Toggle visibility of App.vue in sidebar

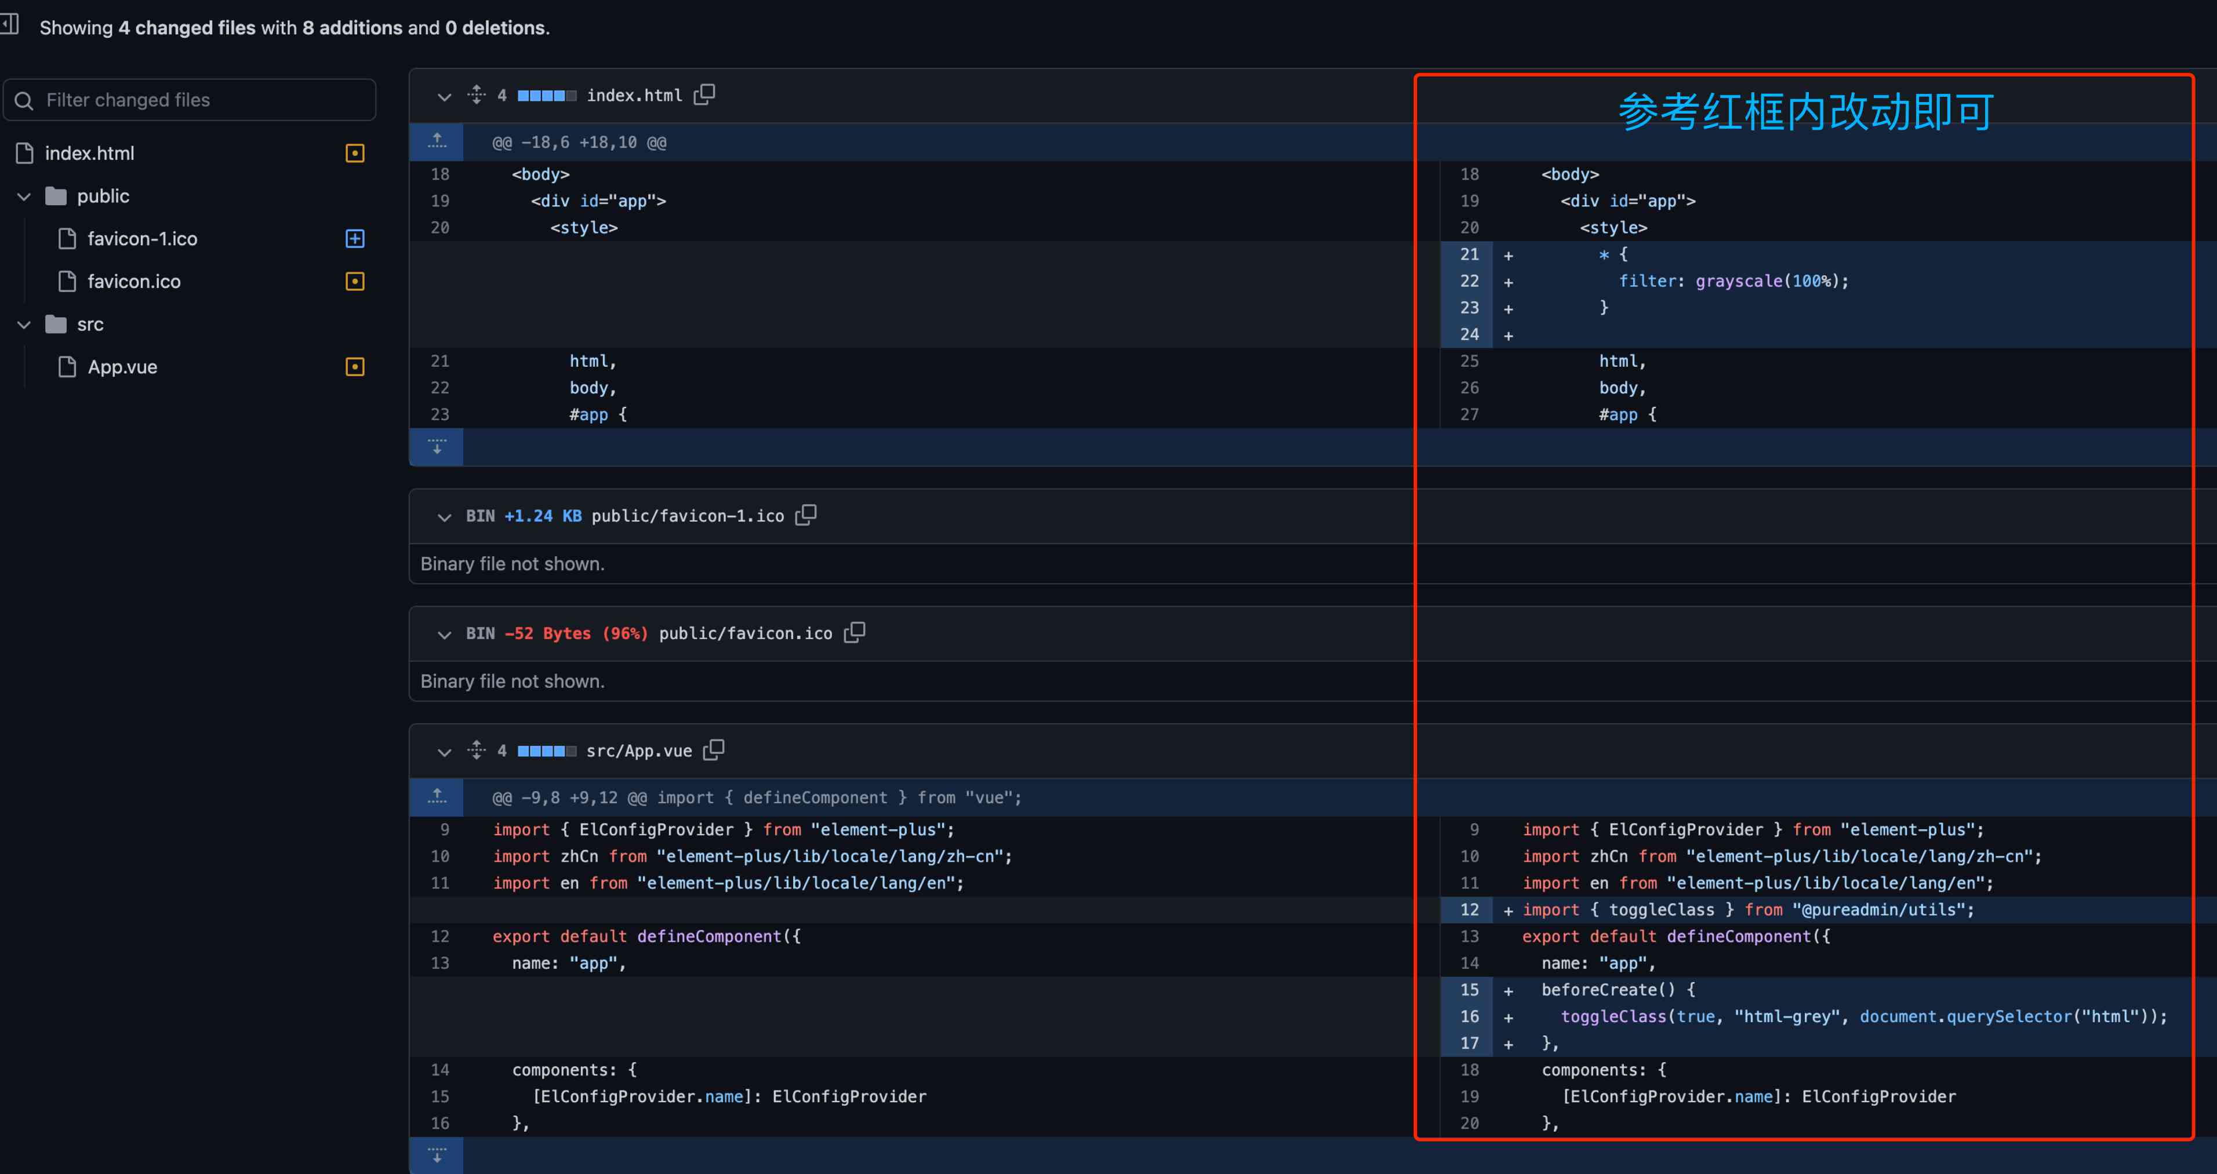(x=354, y=366)
